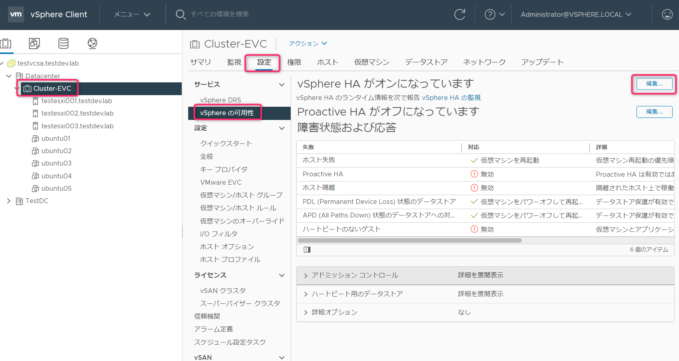Open クイックスタート settings
This screenshot has width=679, height=361.
(226, 144)
